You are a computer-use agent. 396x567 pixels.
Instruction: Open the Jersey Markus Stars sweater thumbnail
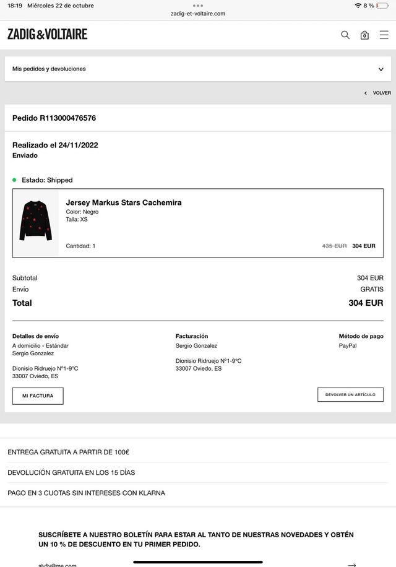pos(36,221)
